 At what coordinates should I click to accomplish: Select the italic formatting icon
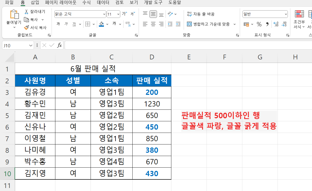pos(66,24)
